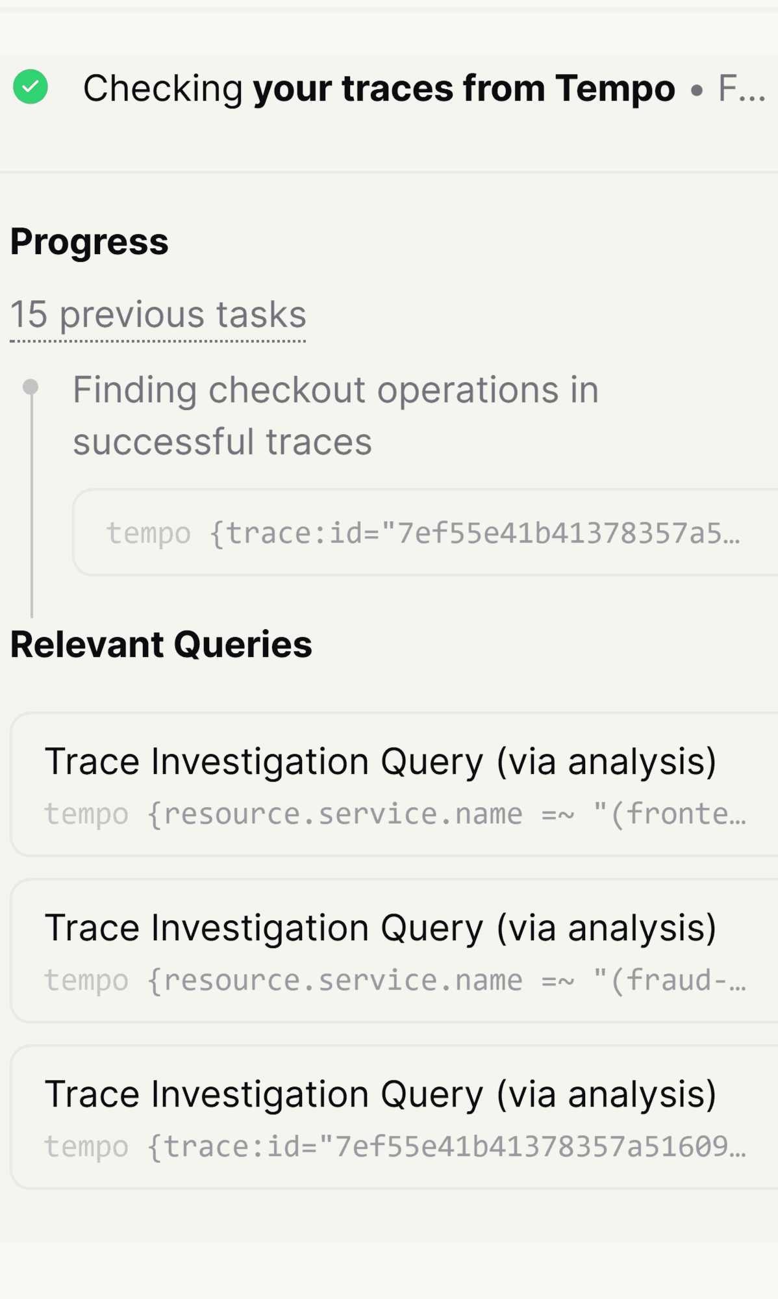This screenshot has width=778, height=1299.
Task: Click the tempo label on the first relevant query
Action: point(85,814)
